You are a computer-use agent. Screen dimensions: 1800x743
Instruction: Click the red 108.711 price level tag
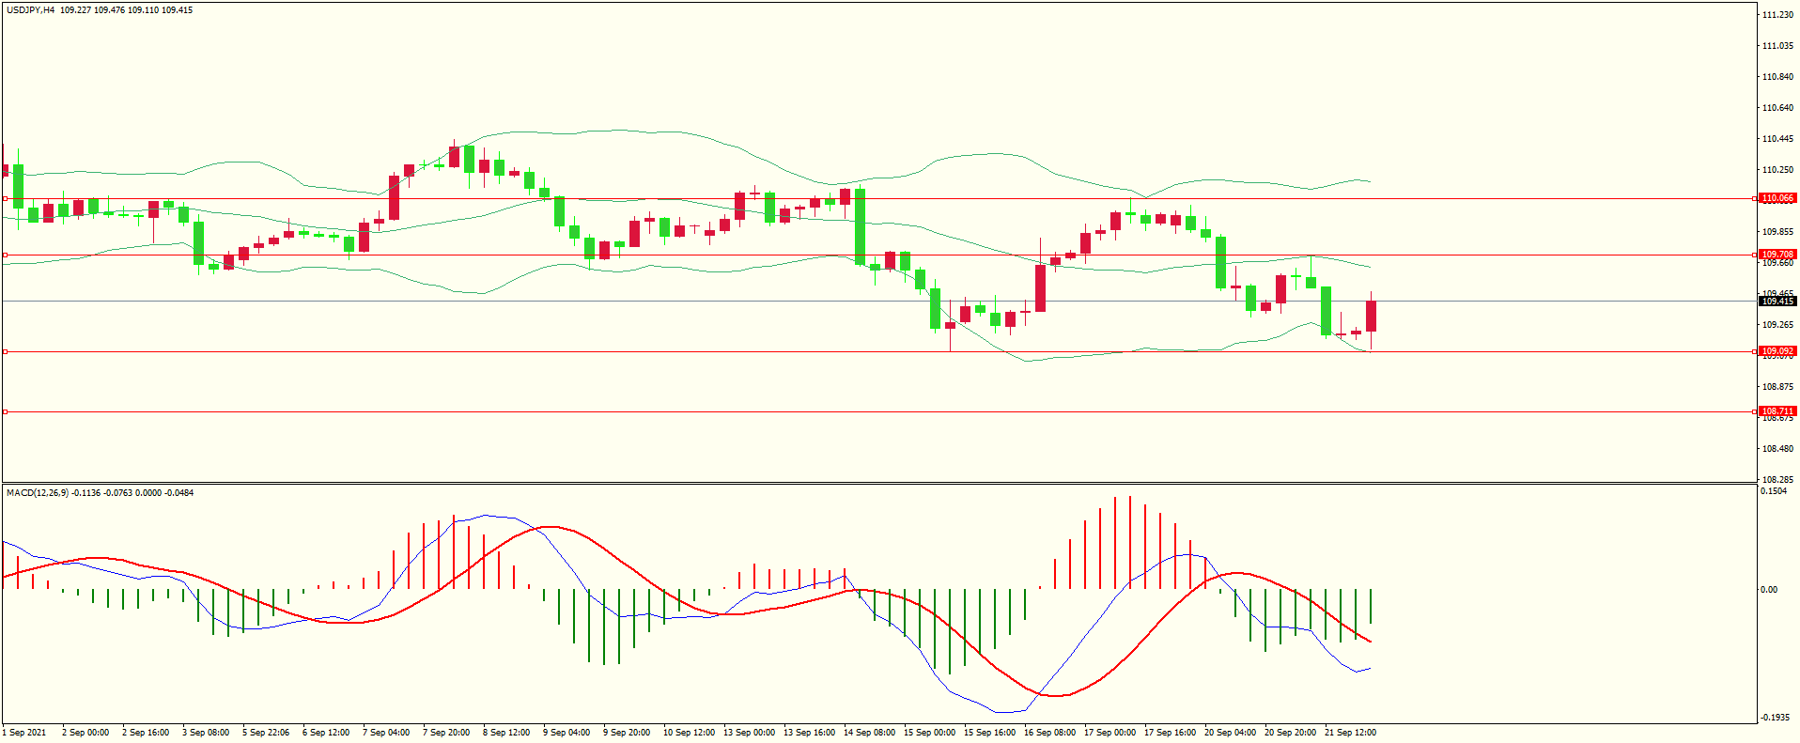(1777, 411)
